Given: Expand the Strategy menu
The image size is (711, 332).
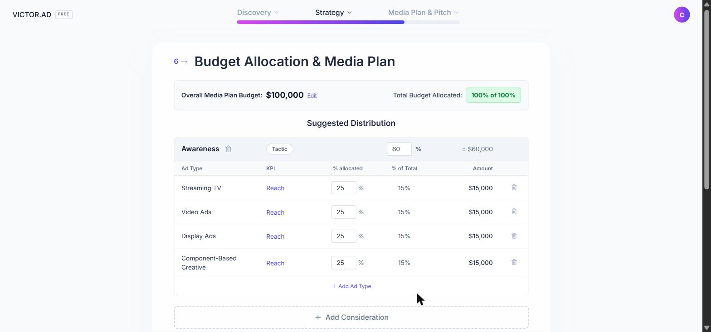Looking at the screenshot, I should pyautogui.click(x=333, y=12).
